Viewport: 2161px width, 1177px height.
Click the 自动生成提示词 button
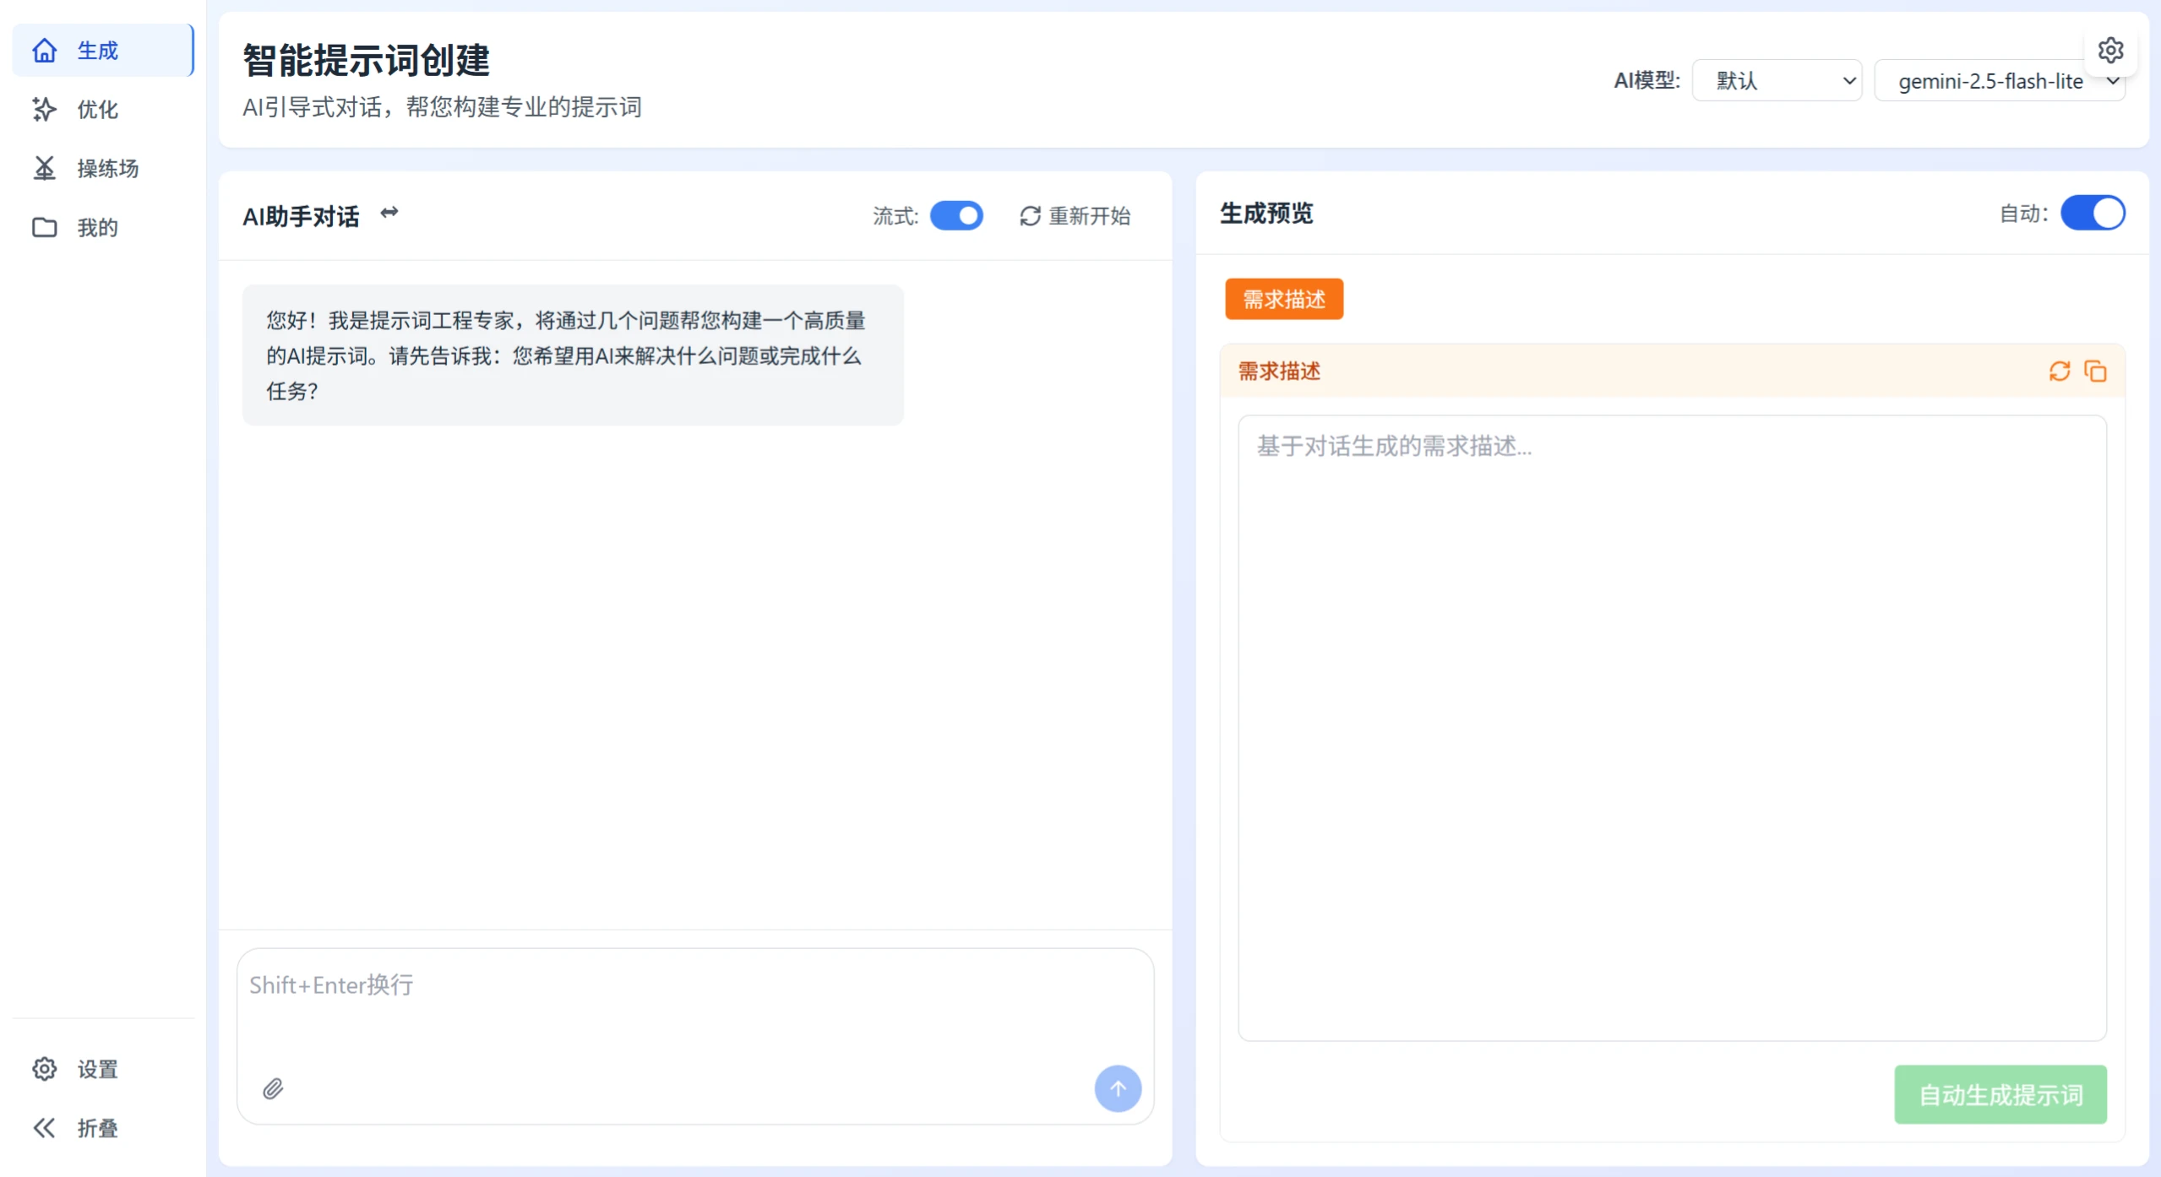(2000, 1094)
